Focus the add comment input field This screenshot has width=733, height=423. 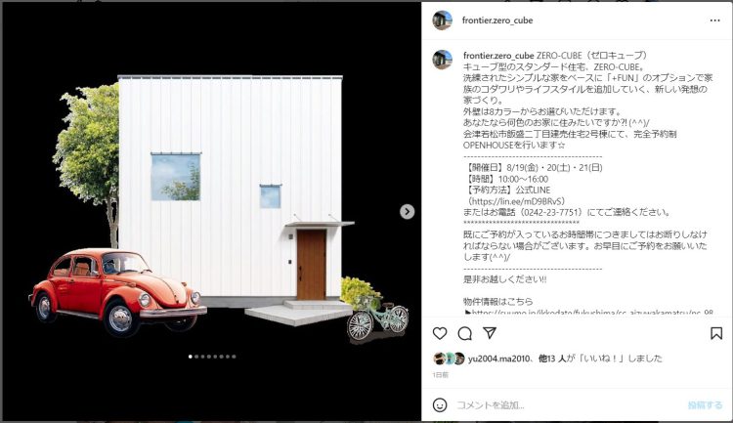tap(568, 405)
